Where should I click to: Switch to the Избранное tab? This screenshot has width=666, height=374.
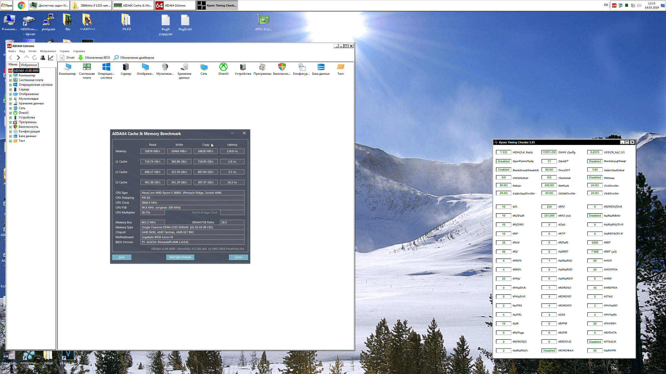point(29,65)
